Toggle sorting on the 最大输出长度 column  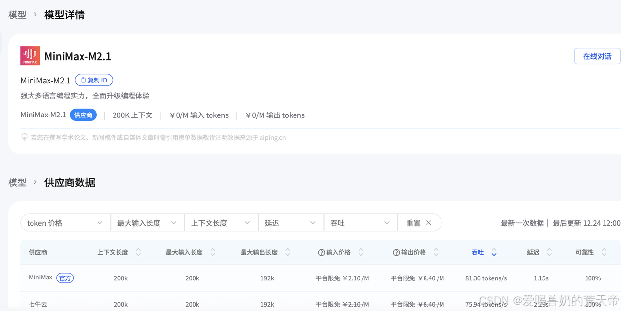(288, 252)
